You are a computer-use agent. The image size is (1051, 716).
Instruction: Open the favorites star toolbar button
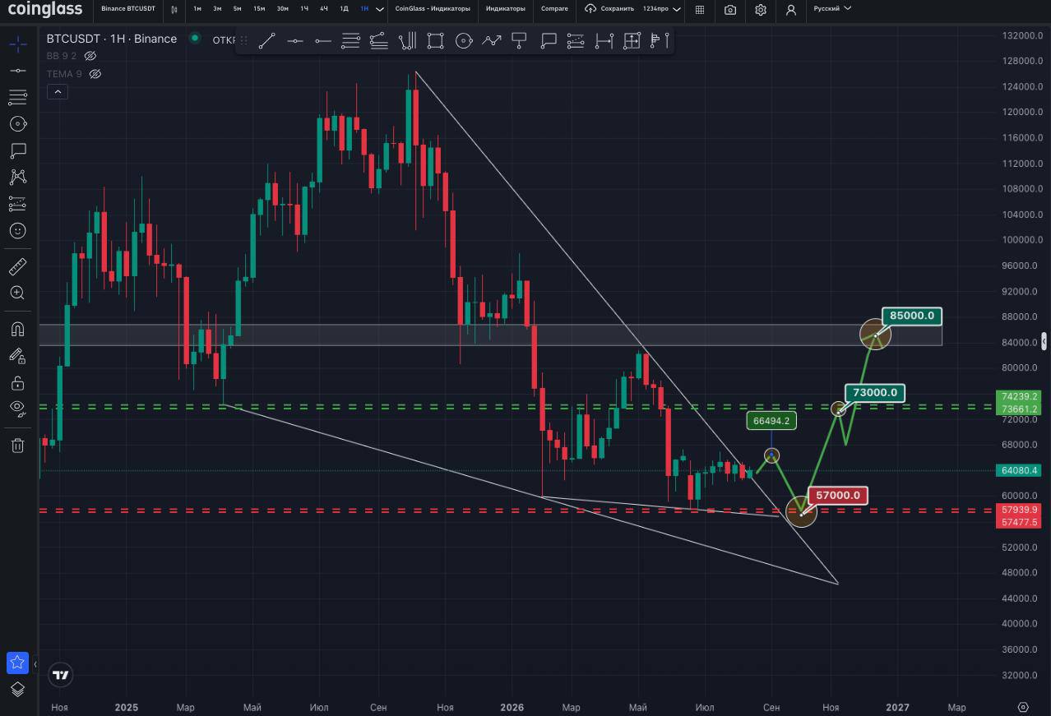[17, 663]
